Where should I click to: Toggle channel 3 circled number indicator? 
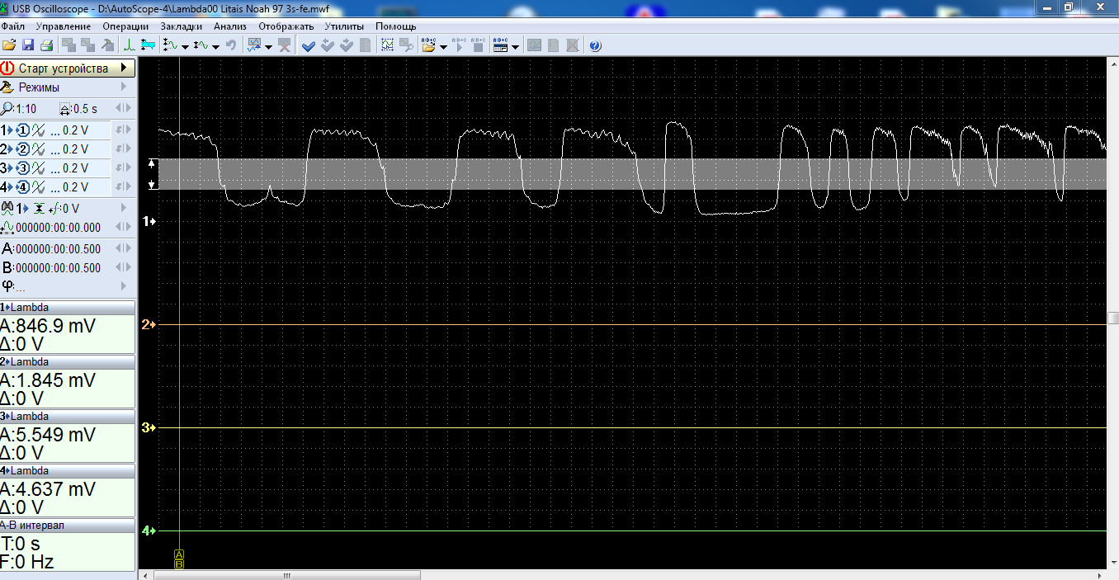tap(23, 168)
